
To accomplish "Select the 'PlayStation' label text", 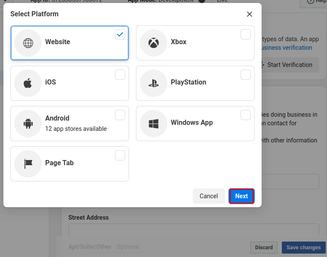I will 188,82.
